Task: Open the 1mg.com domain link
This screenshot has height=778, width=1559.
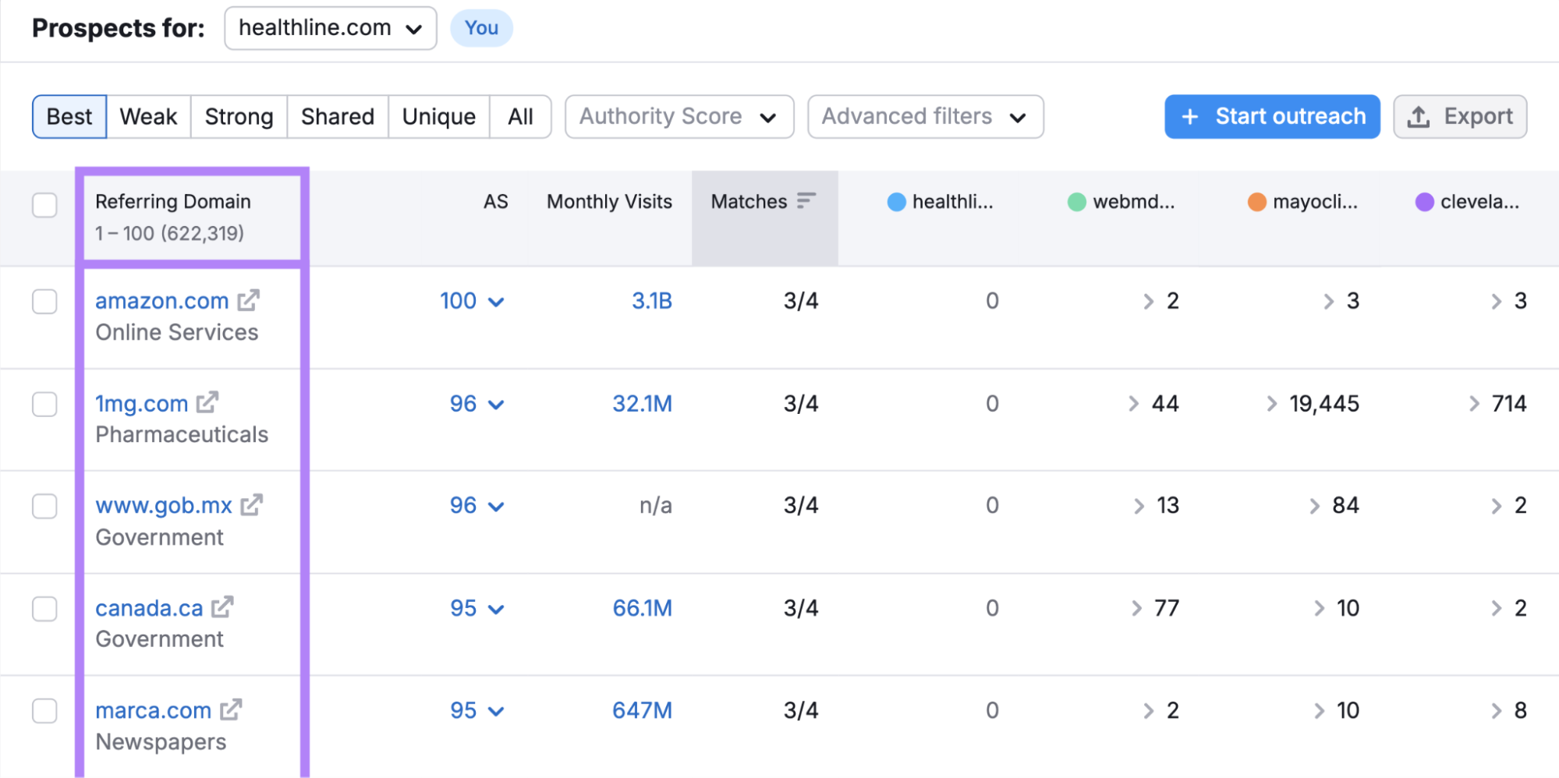Action: 141,404
